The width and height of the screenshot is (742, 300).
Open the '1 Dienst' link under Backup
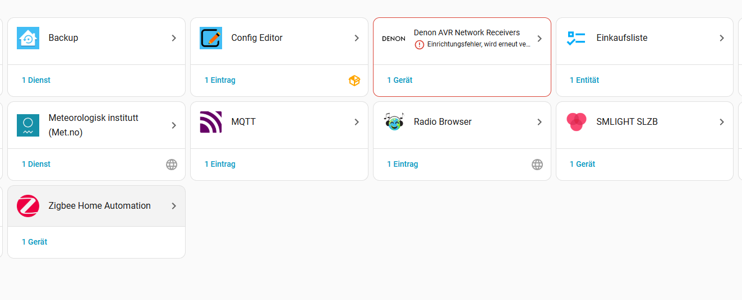tap(36, 81)
